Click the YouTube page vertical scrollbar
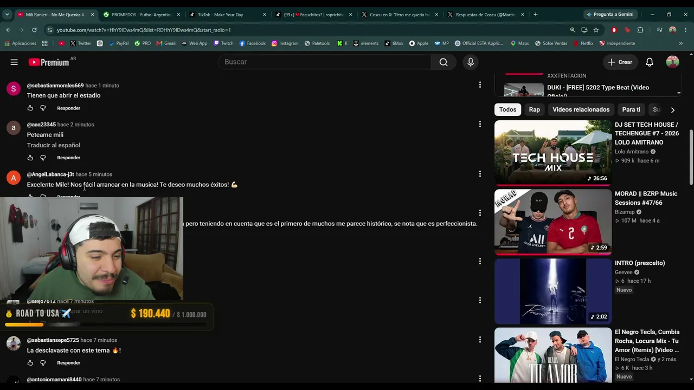 (x=691, y=157)
